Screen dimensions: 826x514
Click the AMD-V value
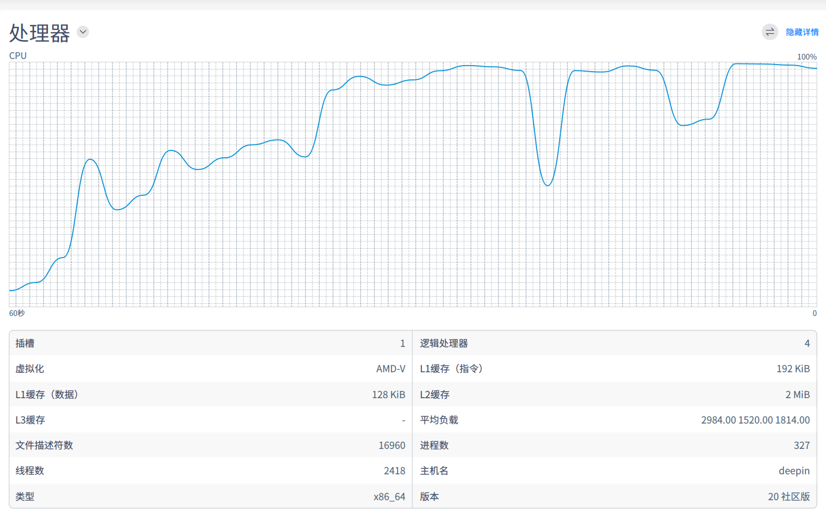click(x=390, y=369)
